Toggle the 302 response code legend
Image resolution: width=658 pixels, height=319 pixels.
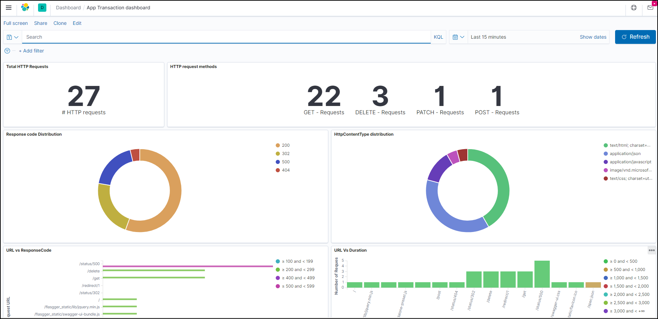(x=283, y=154)
